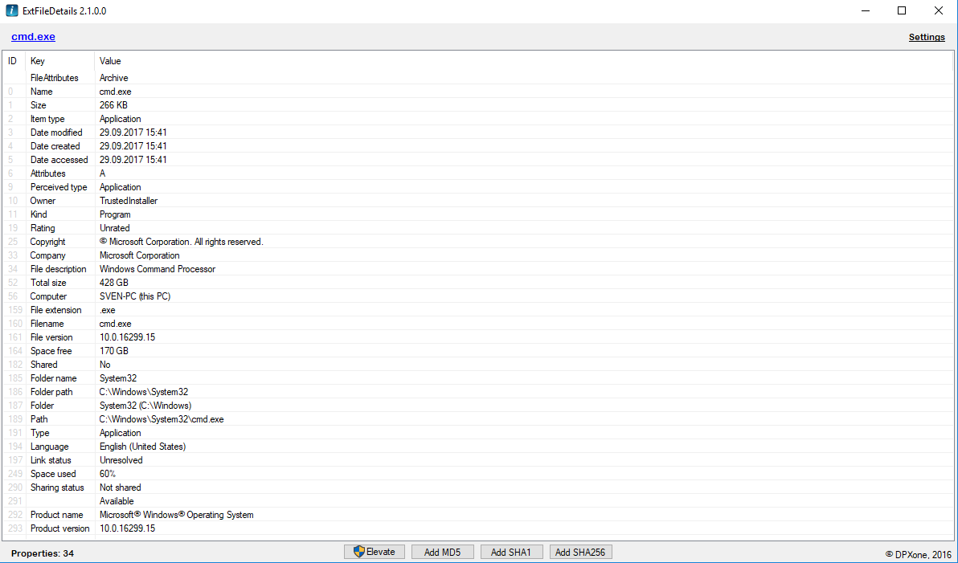Image resolution: width=958 pixels, height=563 pixels.
Task: Select the Date accessed key
Action: click(59, 160)
